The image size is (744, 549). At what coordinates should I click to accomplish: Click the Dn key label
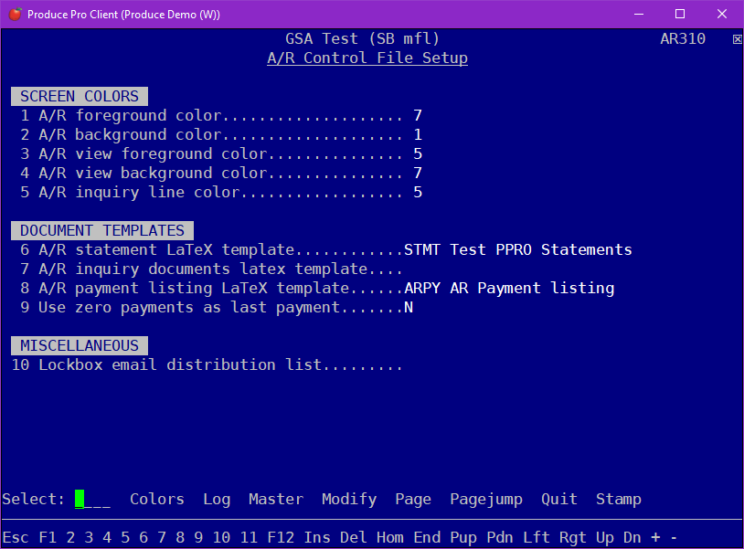[x=632, y=538]
